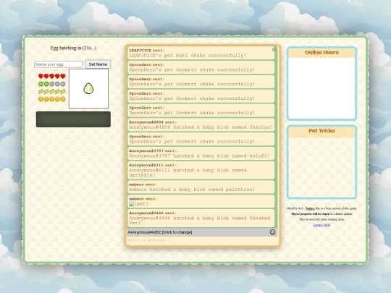391x293 pixels.
Task: Click Anonymous#4262 [Click to change] username
Action: [x=160, y=232]
